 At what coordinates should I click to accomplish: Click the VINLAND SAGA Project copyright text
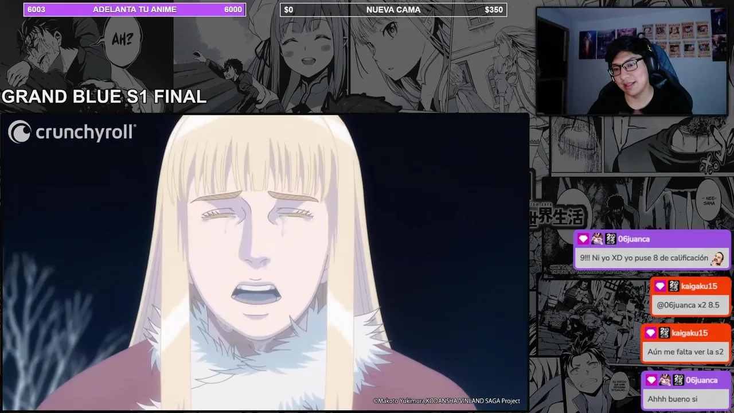coord(447,401)
